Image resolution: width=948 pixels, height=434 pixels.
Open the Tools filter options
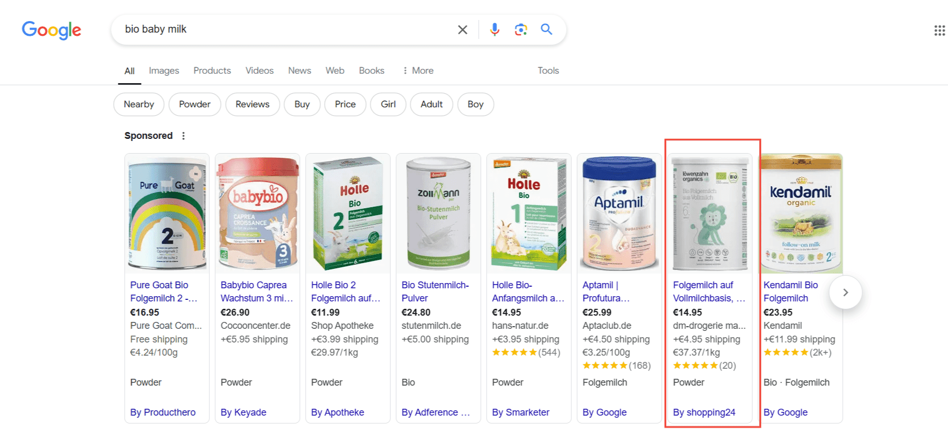(x=548, y=70)
